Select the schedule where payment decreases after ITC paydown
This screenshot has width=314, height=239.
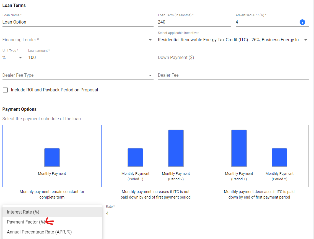coord(259,156)
